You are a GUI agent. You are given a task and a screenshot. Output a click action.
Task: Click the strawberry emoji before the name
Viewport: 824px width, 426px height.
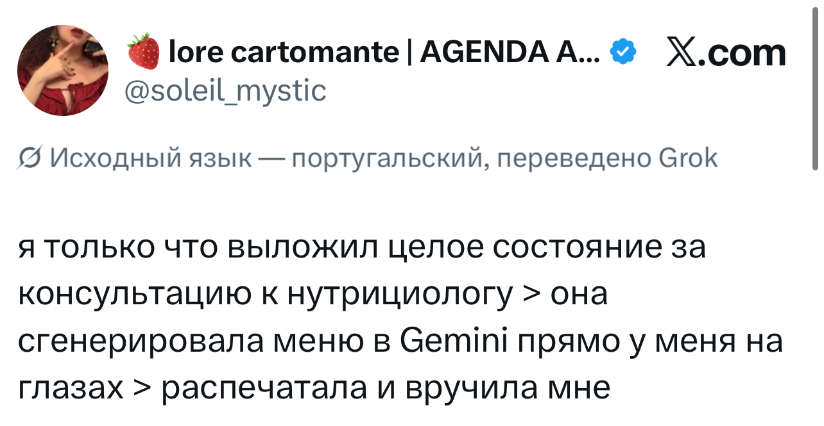coord(143,51)
